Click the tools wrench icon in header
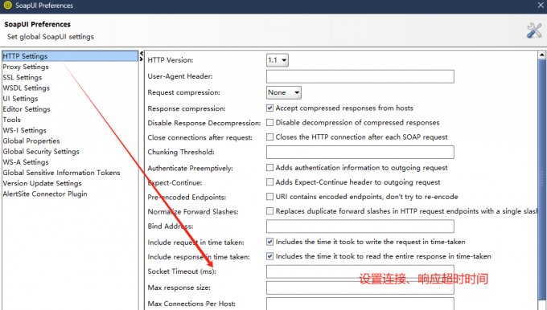Image resolution: width=547 pixels, height=310 pixels. point(534,31)
